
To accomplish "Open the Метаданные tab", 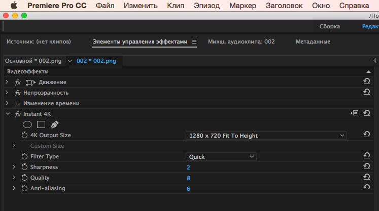I will (x=313, y=41).
